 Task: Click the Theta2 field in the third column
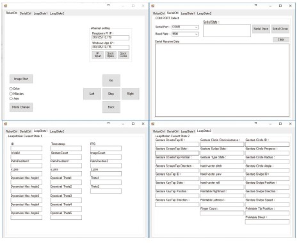coord(106,191)
